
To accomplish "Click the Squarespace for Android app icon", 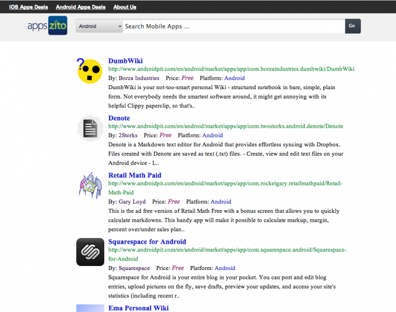I will click(x=90, y=252).
